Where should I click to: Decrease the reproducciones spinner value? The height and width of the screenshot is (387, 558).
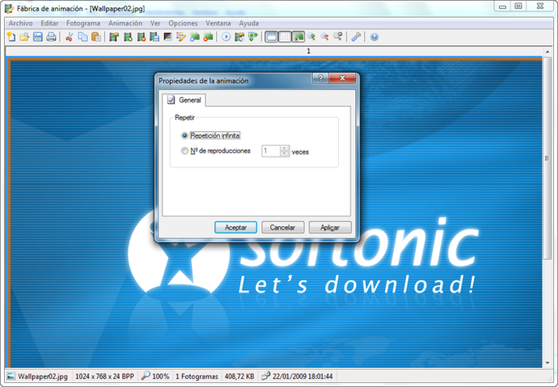coord(285,153)
